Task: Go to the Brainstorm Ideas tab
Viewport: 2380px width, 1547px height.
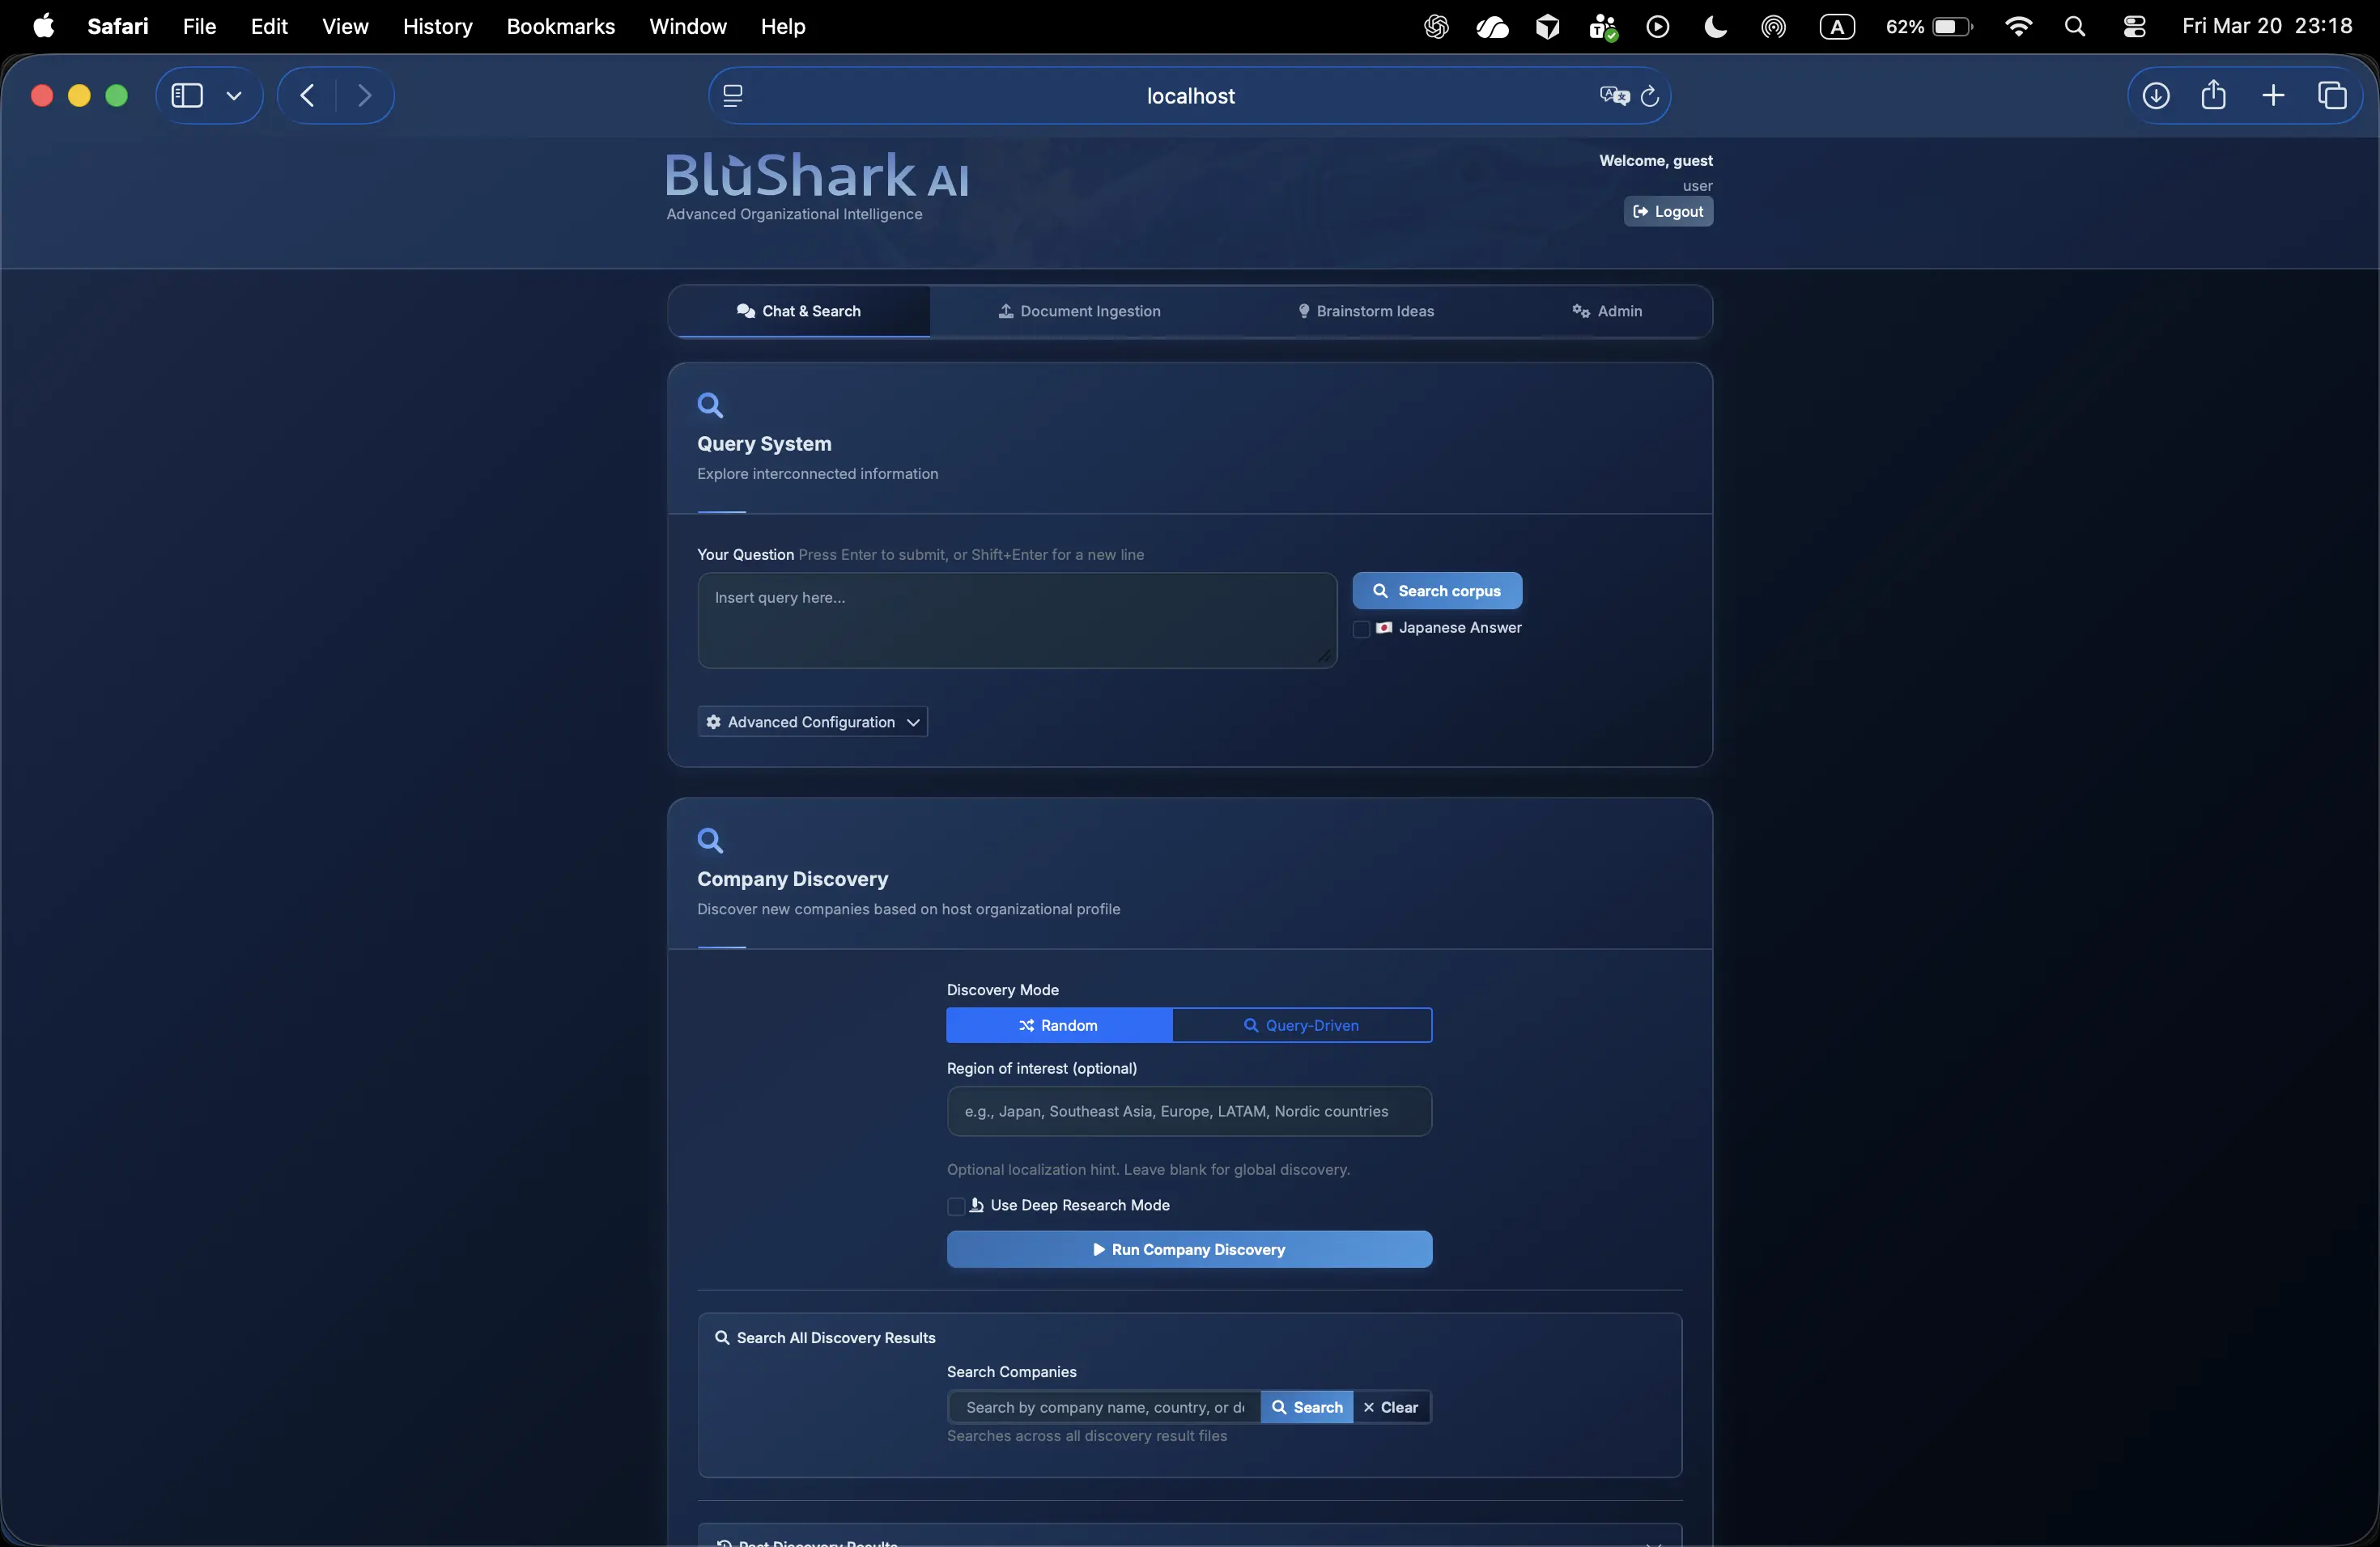Action: click(x=1365, y=311)
